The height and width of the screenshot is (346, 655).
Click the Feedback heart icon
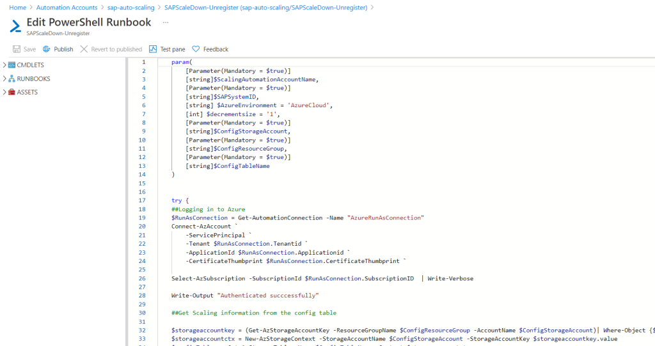[196, 49]
